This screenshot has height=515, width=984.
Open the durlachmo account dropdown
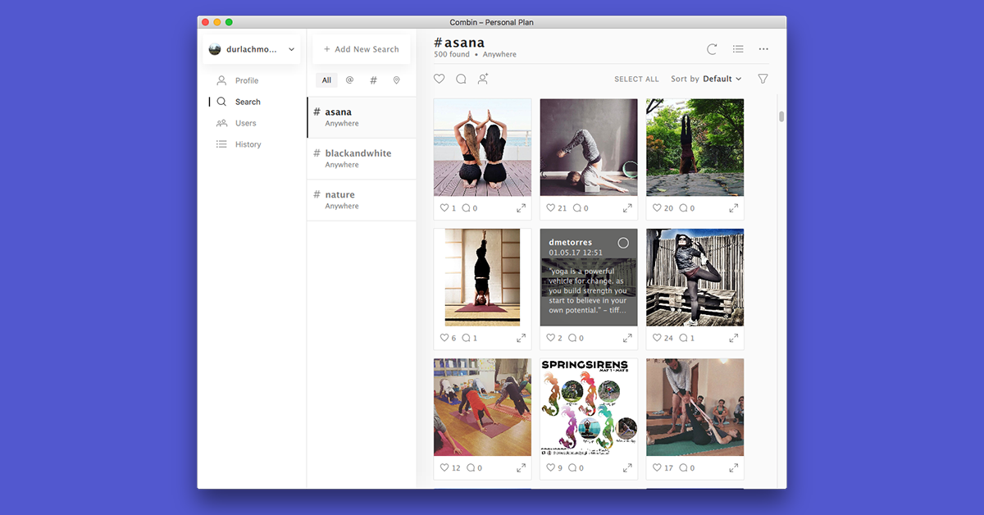tap(251, 49)
